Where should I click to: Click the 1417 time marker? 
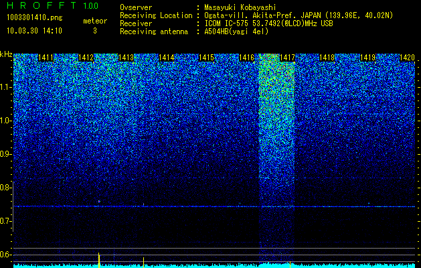tap(287, 57)
